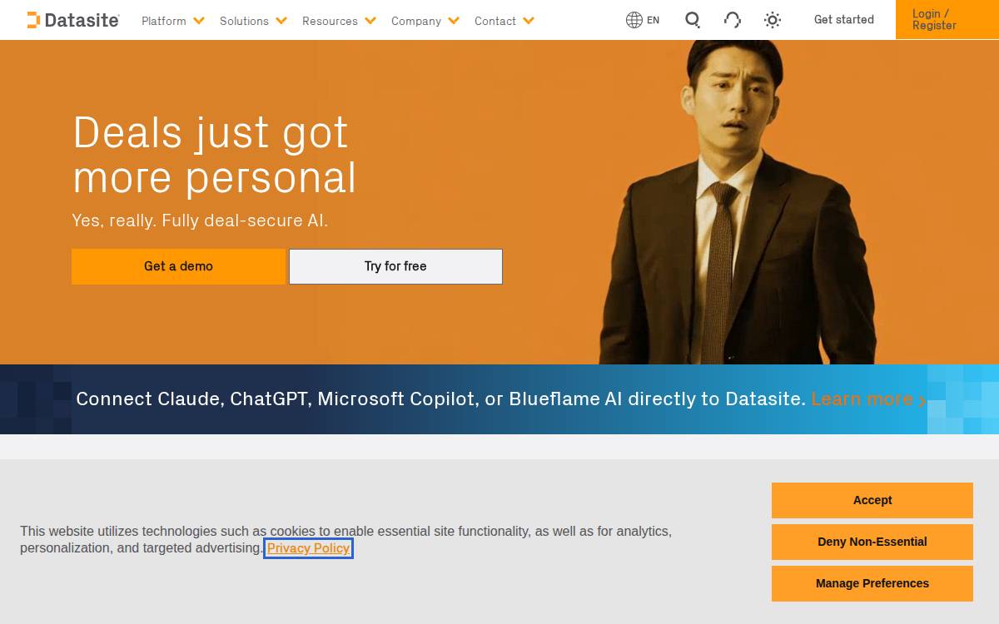This screenshot has width=999, height=624.
Task: Open the Contact menu item
Action: tap(495, 21)
